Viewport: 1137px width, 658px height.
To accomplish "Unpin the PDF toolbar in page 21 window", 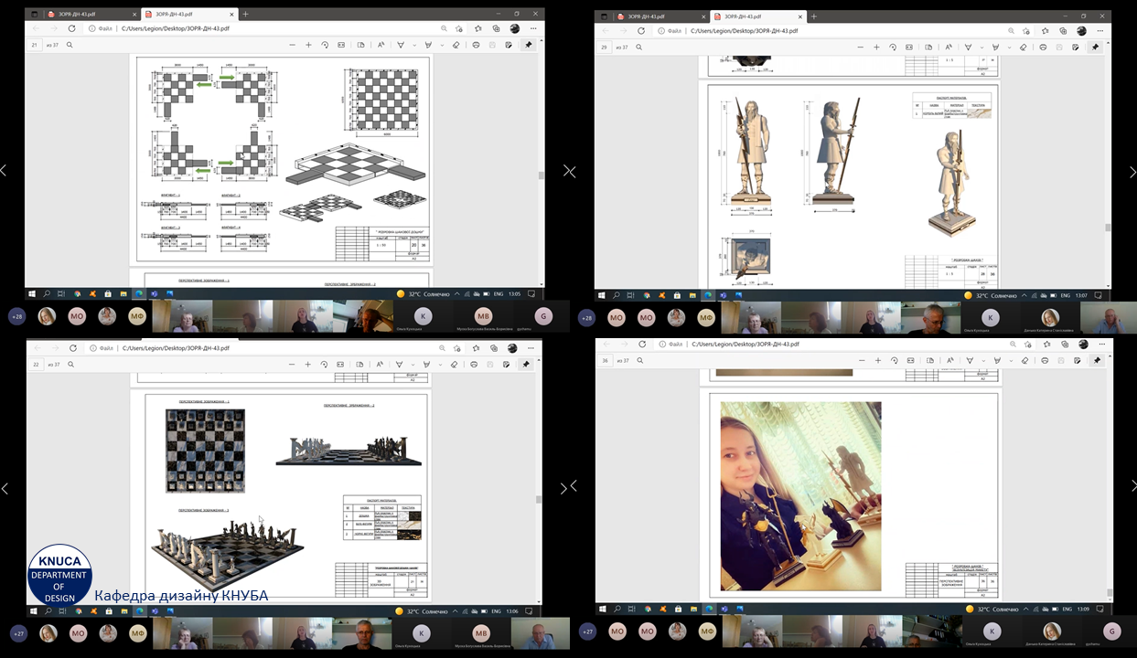I will (528, 45).
